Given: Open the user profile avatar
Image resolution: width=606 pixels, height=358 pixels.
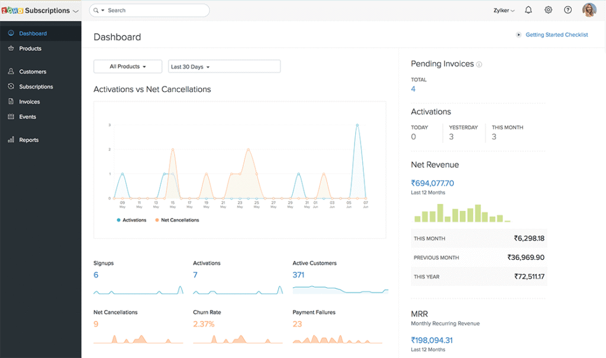Looking at the screenshot, I should coord(589,10).
